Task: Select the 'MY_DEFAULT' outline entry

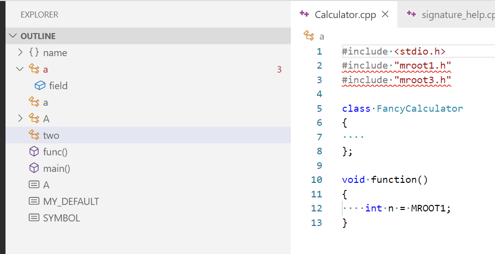Action: [x=148, y=201]
